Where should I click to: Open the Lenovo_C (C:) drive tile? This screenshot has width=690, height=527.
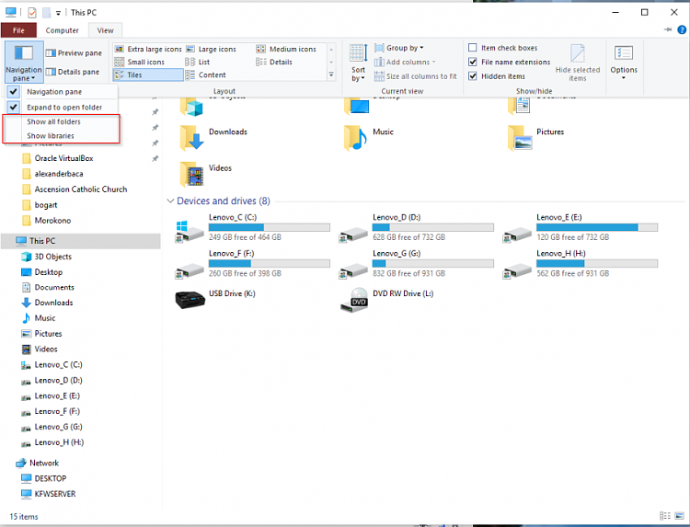(253, 229)
